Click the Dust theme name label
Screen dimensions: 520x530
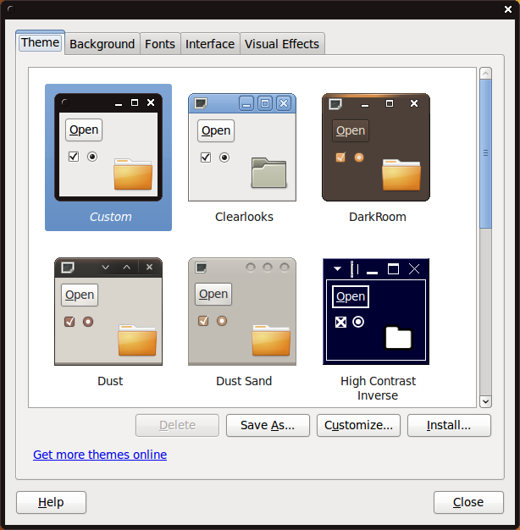point(110,381)
